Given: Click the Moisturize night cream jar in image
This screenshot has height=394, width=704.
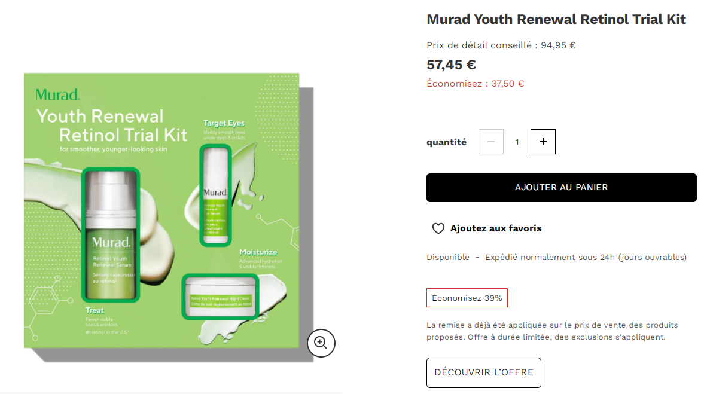Looking at the screenshot, I should (x=221, y=297).
